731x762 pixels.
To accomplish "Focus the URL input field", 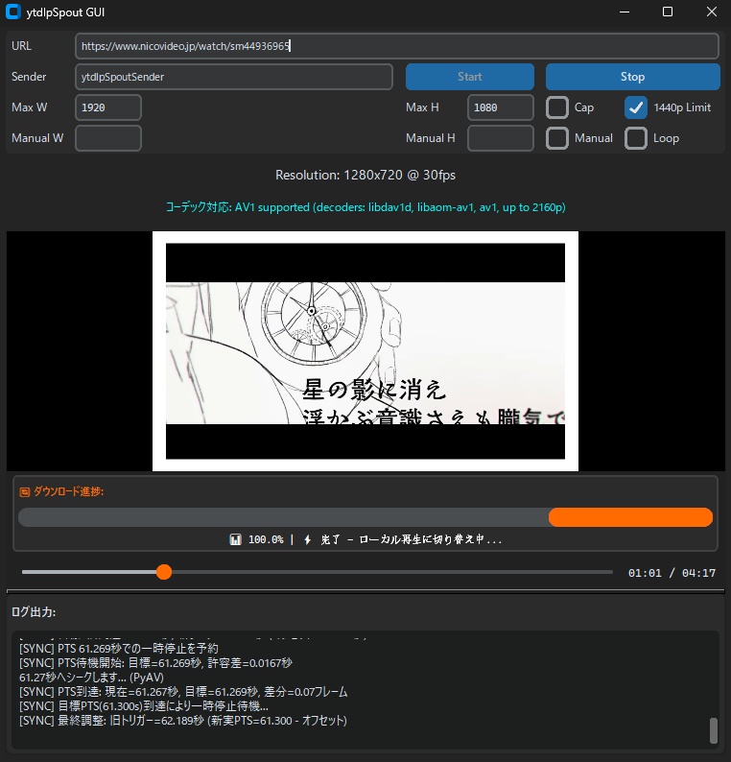I will [x=397, y=46].
